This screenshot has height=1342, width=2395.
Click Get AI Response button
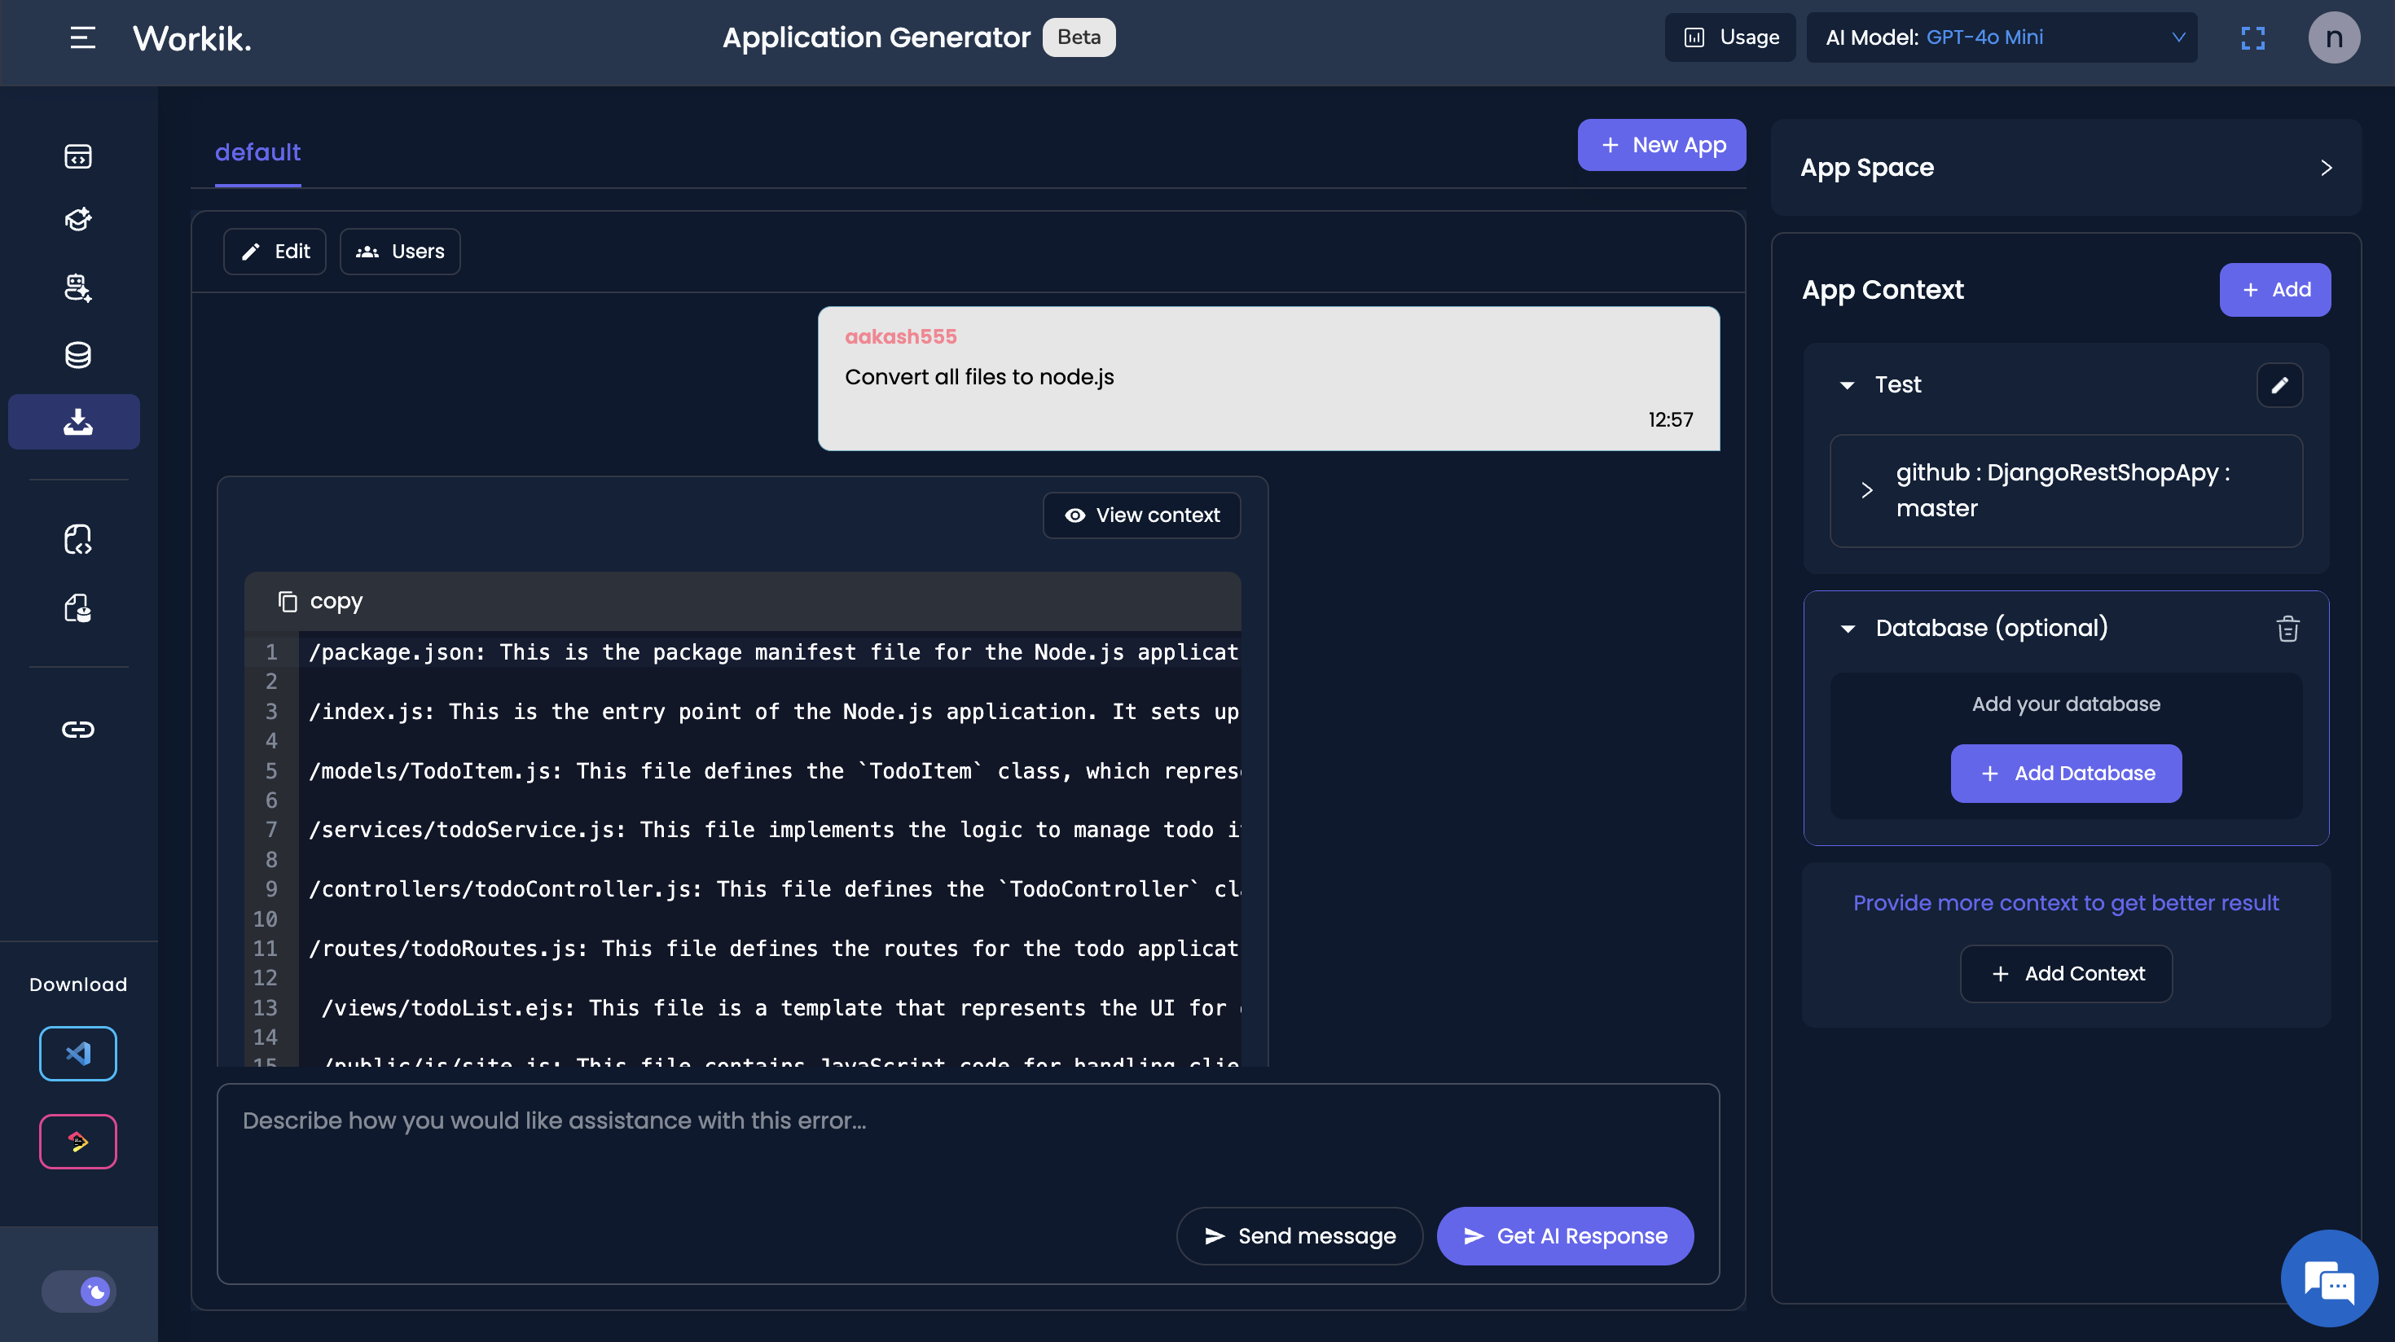click(1565, 1236)
